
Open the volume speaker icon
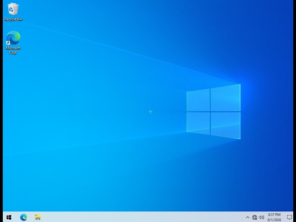261,217
